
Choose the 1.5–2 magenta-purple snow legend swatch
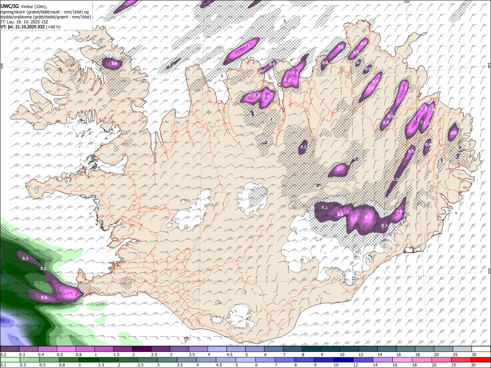click(122, 349)
